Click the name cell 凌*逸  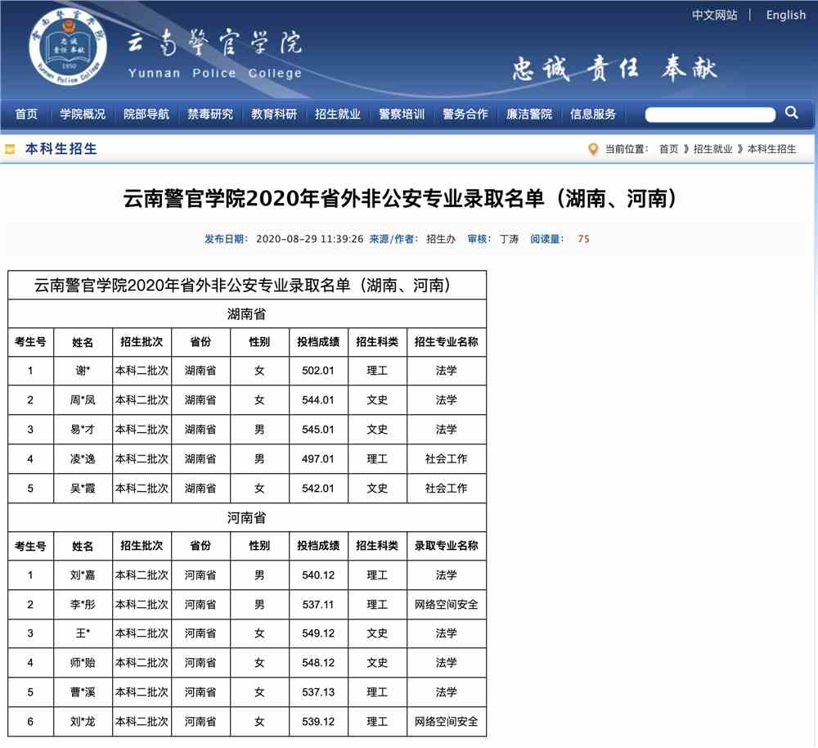coord(83,459)
